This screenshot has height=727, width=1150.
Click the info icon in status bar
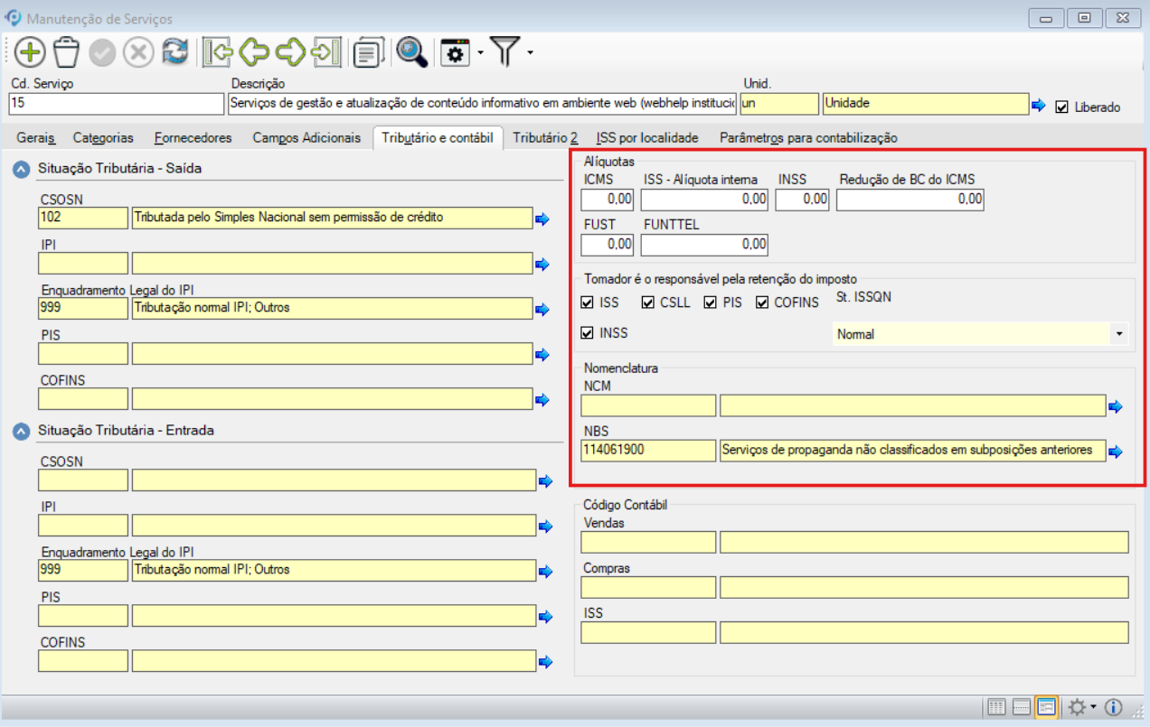tap(1114, 707)
